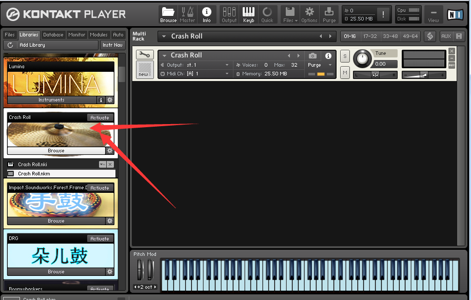The height and width of the screenshot is (300, 471).
Task: Go to the Monitor tab
Action: coord(76,35)
